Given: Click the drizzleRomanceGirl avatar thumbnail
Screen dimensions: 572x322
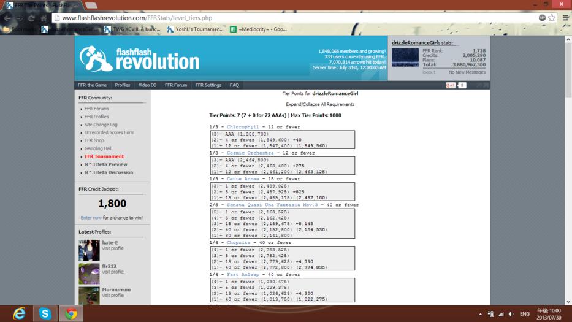Looking at the screenshot, I should tap(405, 57).
